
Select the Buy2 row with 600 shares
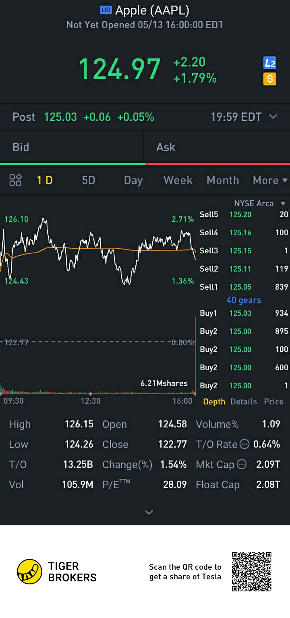point(244,367)
